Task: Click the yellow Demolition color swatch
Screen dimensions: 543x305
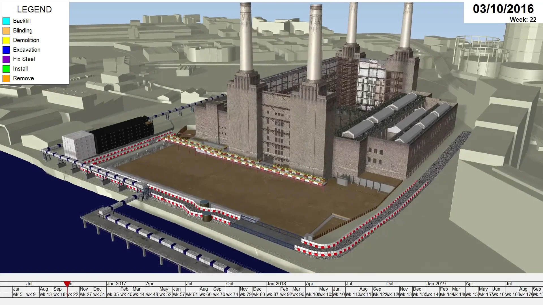Action: [6, 40]
